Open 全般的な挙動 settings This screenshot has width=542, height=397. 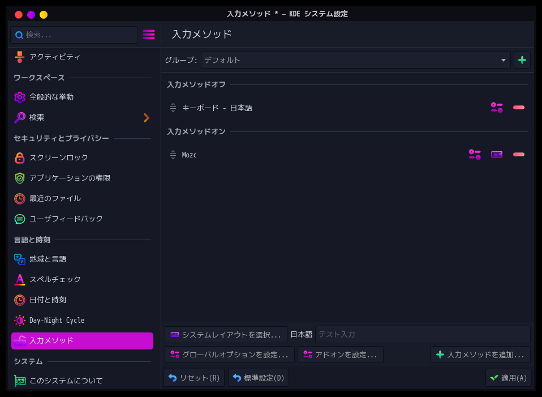click(x=82, y=97)
